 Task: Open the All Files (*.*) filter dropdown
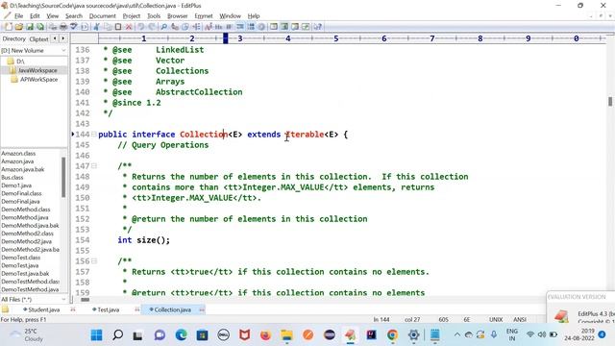click(x=63, y=299)
